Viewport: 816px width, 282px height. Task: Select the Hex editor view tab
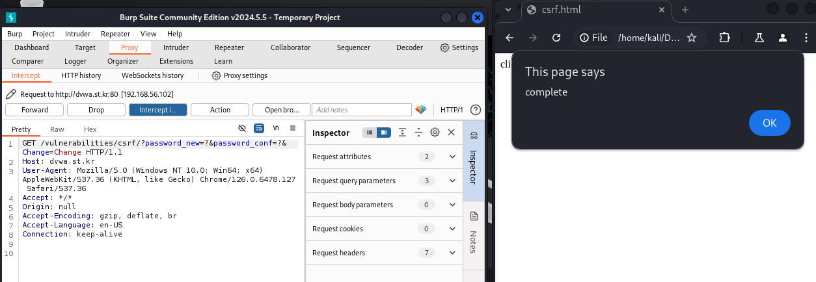point(90,129)
